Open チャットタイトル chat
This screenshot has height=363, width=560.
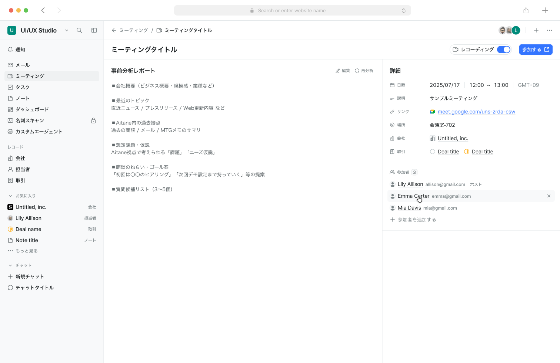(52, 288)
